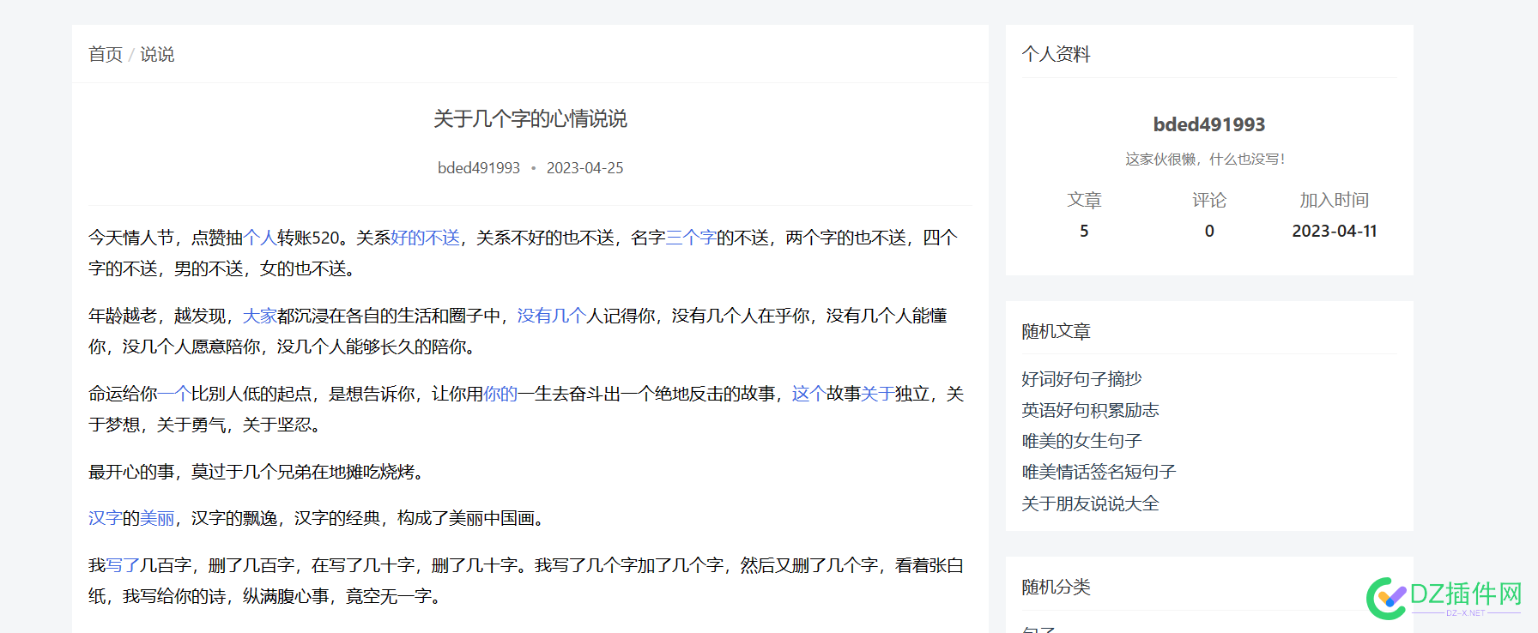Image resolution: width=1538 pixels, height=633 pixels.
Task: Select the 文章 count 5
Action: click(x=1084, y=231)
